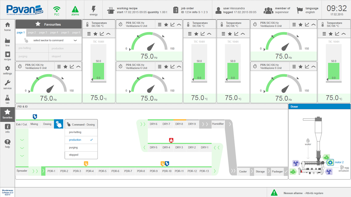Viewport: 351px width, 197px height.
Task: Switch to page 4 tab in Favourites
Action: [x=54, y=32]
